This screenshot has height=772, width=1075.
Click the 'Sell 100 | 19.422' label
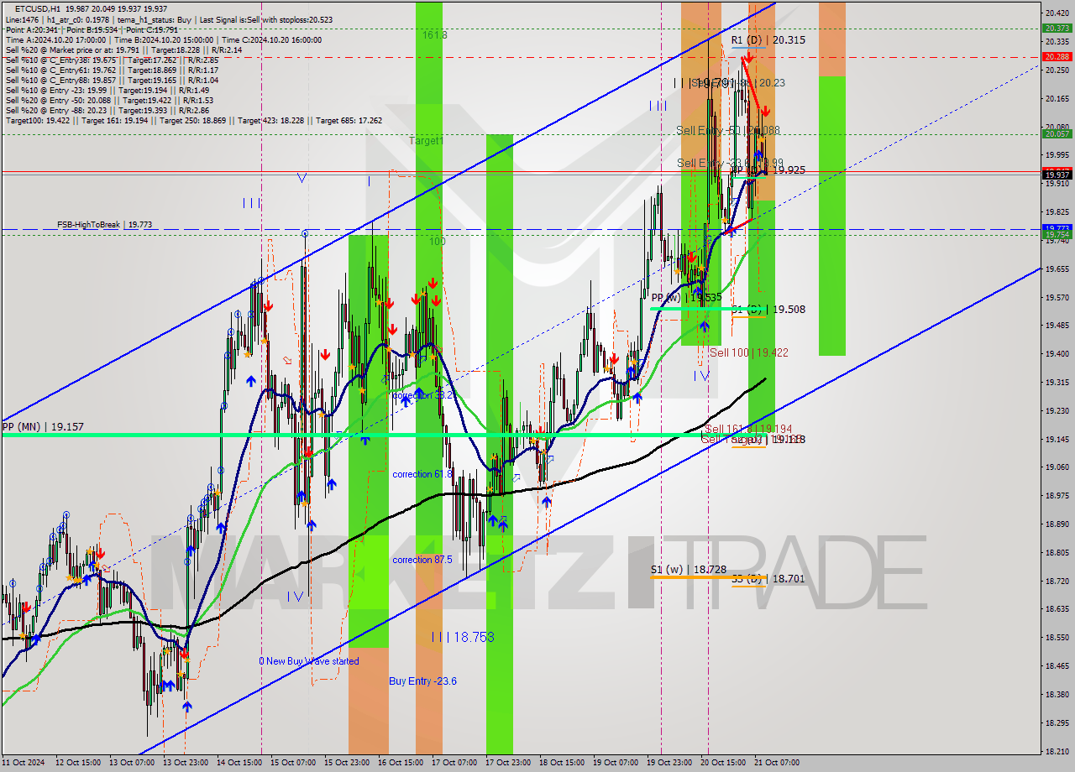coord(749,352)
